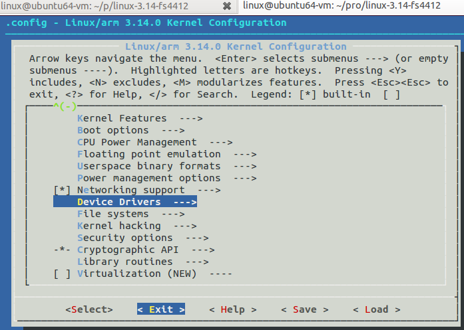Click the ---> arrow after Kernel Features
The height and width of the screenshot is (330, 464).
point(191,119)
